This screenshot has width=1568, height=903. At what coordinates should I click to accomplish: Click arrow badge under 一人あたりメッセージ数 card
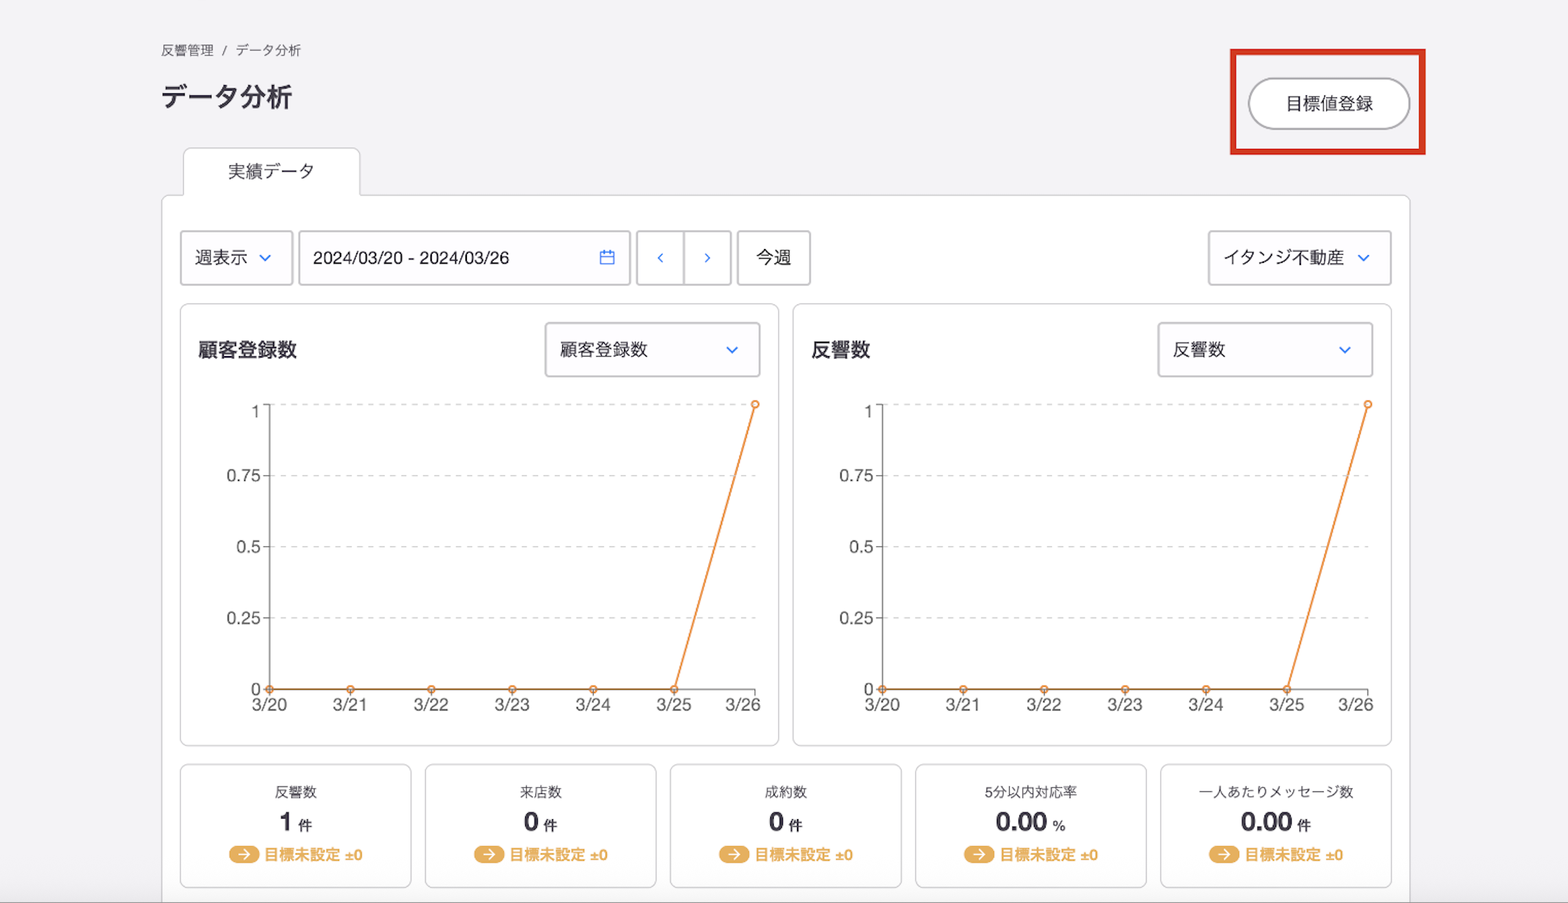point(1224,854)
